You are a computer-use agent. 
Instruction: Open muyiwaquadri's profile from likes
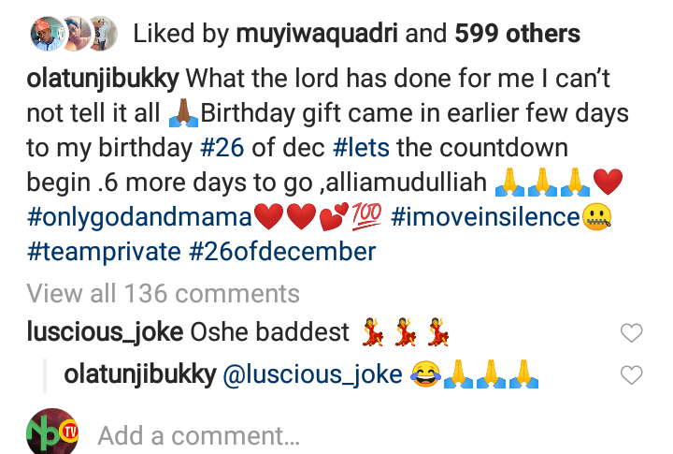(315, 35)
